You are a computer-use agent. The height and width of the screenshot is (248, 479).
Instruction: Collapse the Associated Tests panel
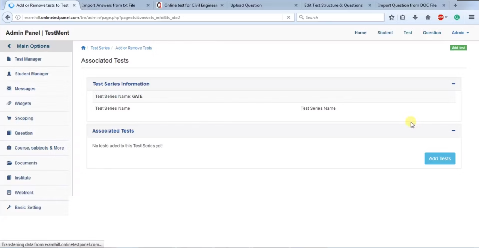453,131
